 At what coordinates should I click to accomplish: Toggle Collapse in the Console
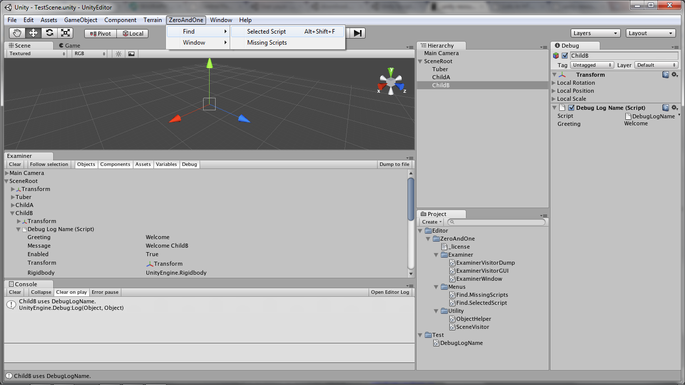(41, 292)
